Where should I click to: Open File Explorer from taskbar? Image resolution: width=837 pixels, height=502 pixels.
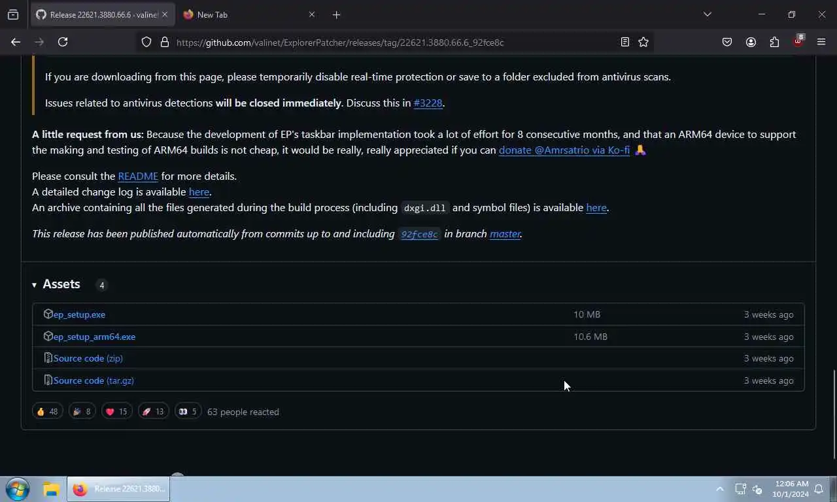click(51, 489)
